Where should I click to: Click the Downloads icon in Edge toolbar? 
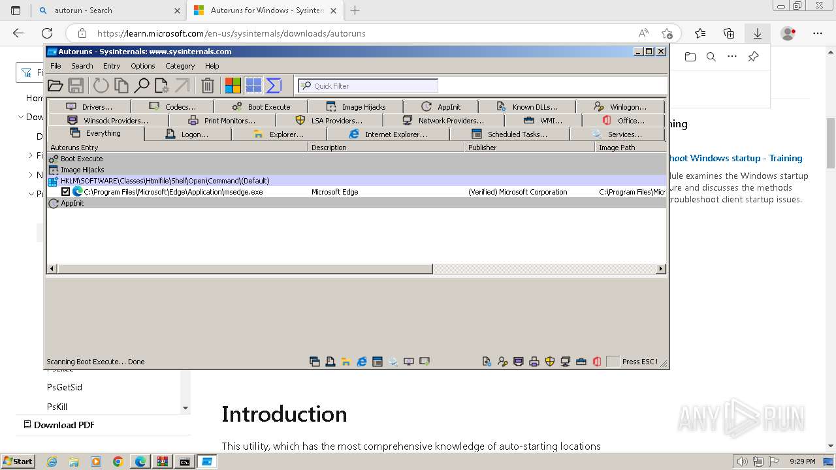pyautogui.click(x=757, y=33)
